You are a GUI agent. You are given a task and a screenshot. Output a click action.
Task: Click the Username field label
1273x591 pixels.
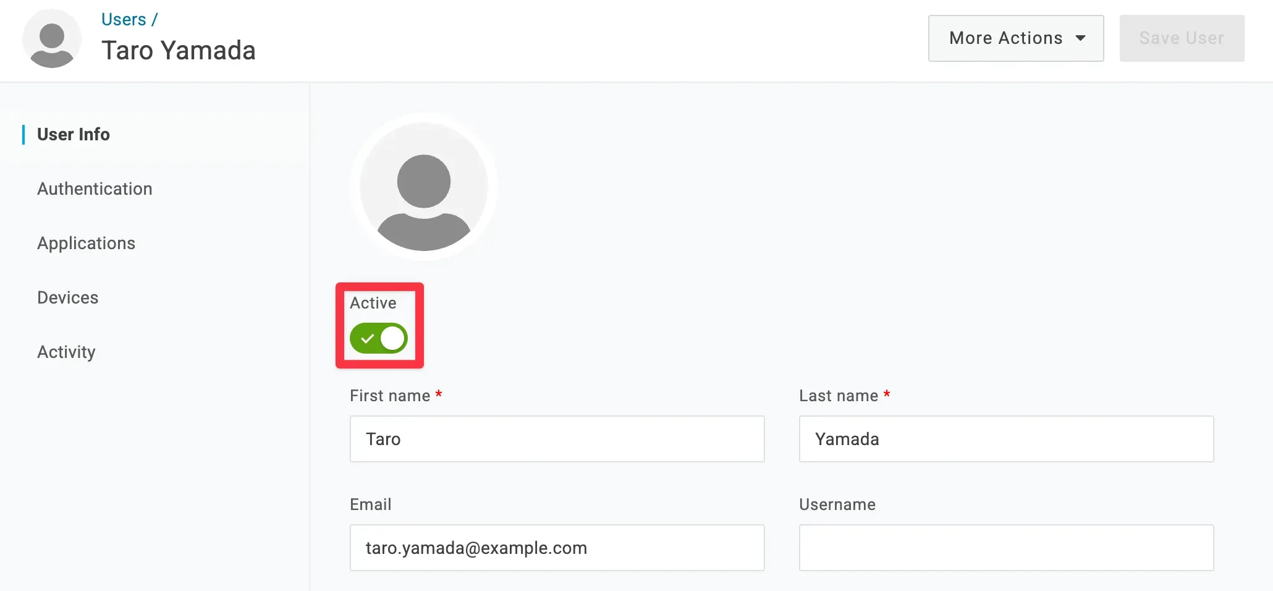837,504
